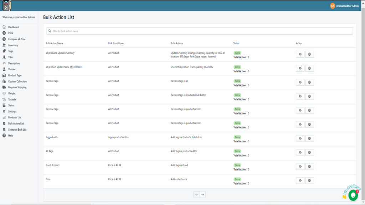Click eye button on the 'Tagged with' row
The height and width of the screenshot is (205, 365).
click(300, 138)
